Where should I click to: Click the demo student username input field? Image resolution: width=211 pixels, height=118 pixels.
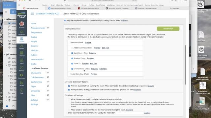[129, 113]
